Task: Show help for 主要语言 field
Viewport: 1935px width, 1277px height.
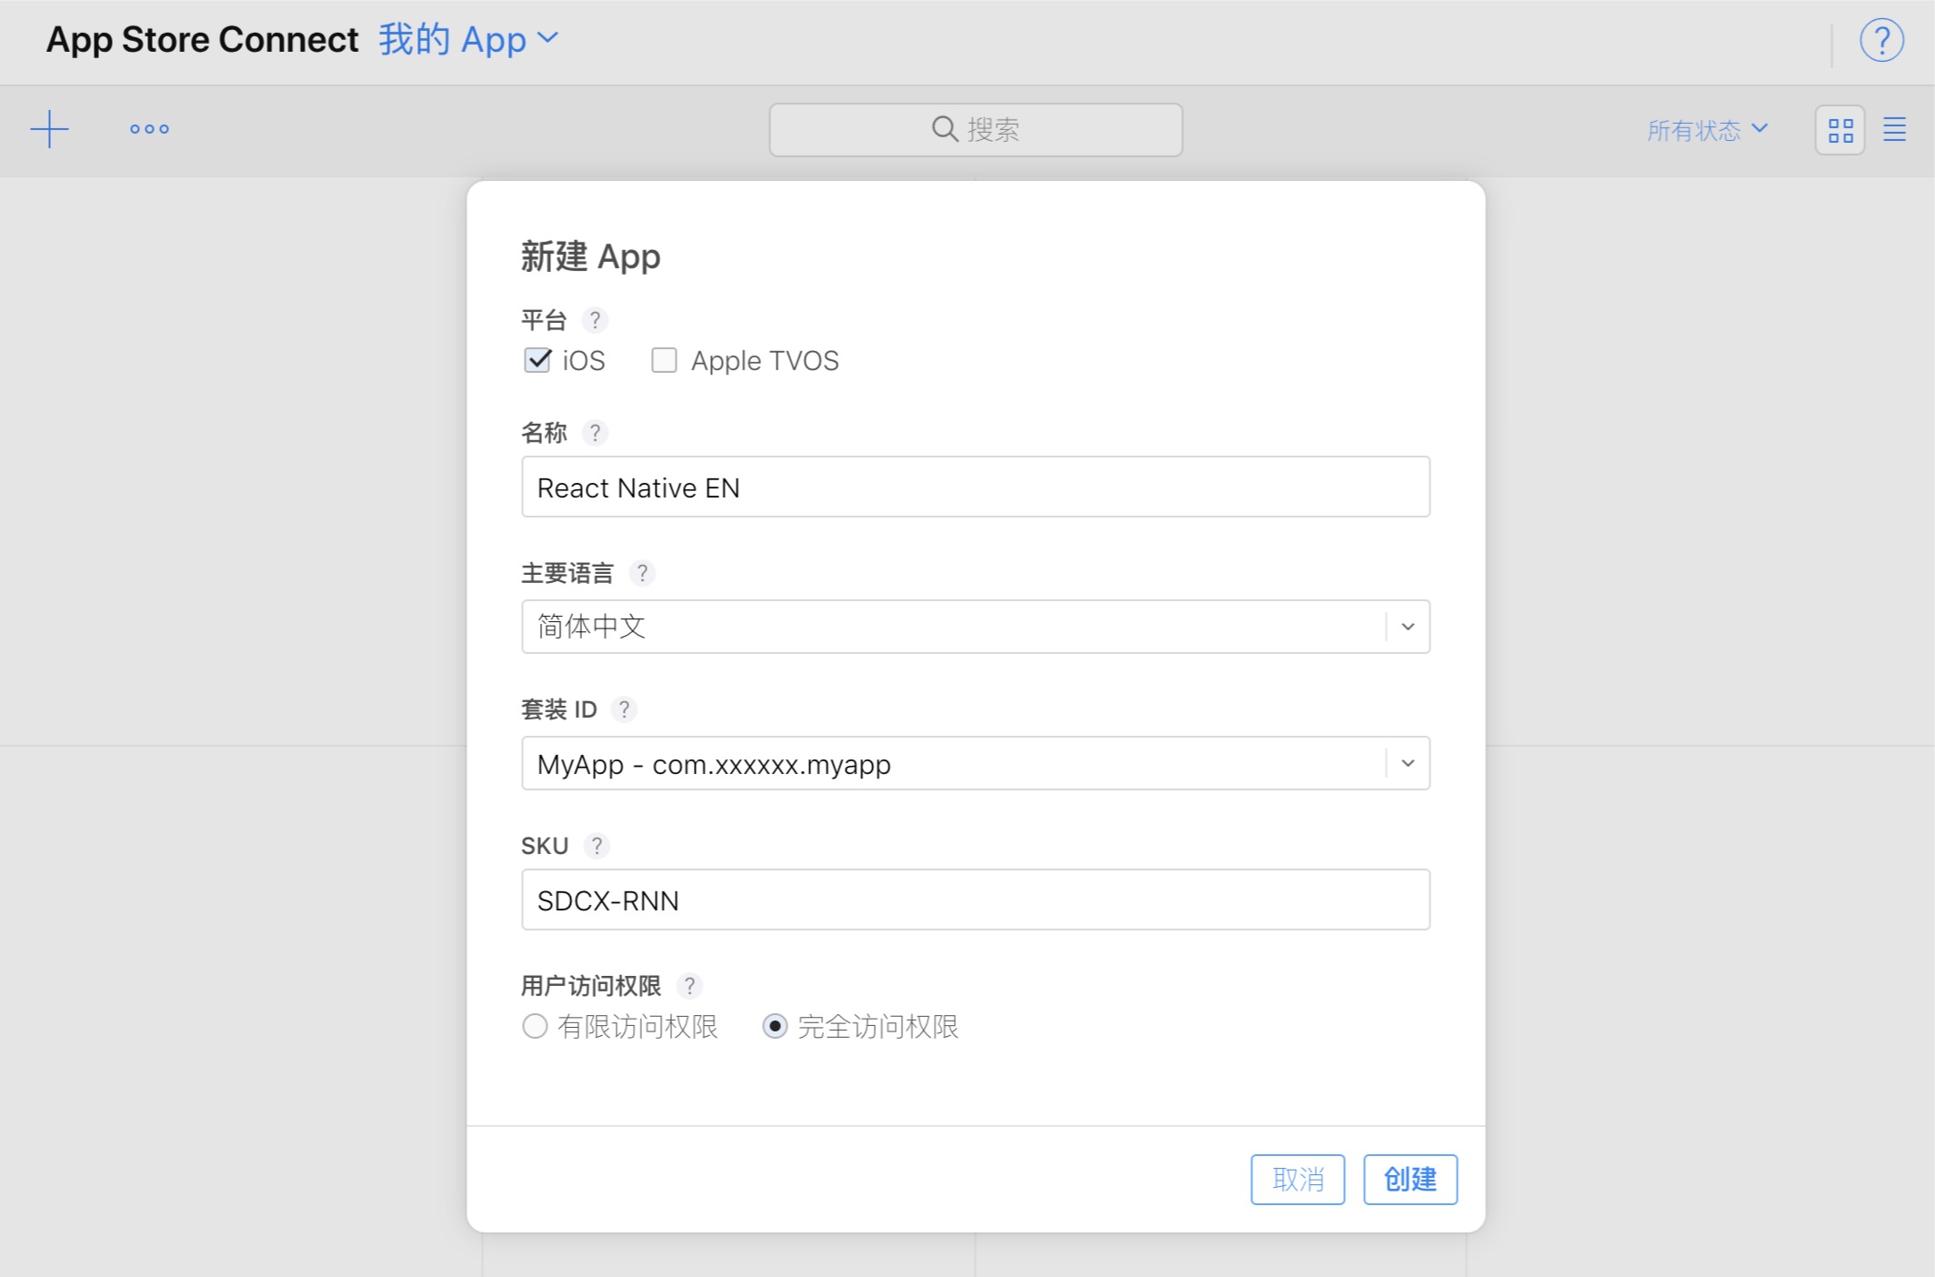Action: pos(642,573)
